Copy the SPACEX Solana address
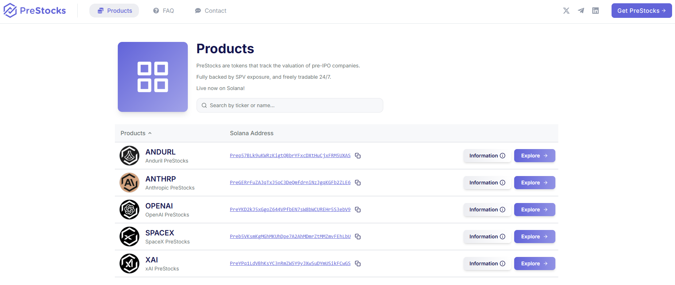675x285 pixels. pyautogui.click(x=358, y=237)
